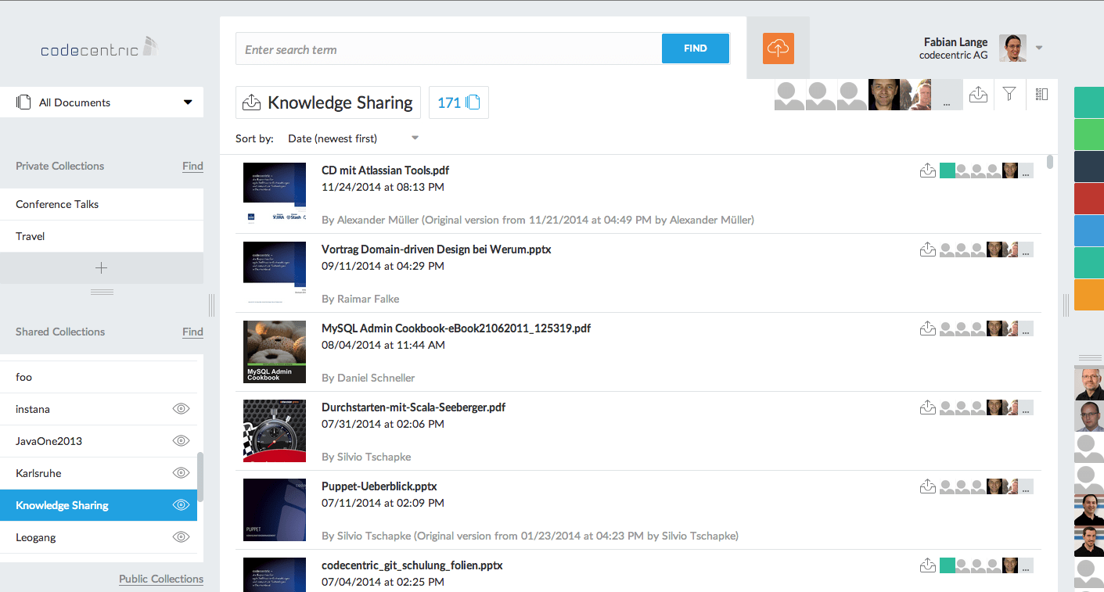Screen dimensions: 1104x592
Task: Click share icon on CD mit Atlassian Tools.pdf
Action: (x=928, y=170)
